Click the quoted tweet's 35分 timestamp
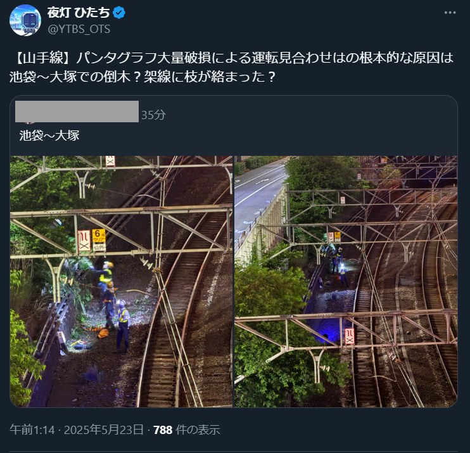 [x=153, y=115]
